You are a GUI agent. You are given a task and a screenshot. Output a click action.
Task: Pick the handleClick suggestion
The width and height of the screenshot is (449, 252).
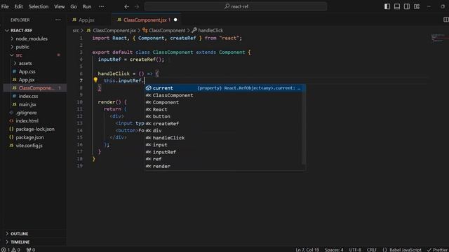[x=224, y=138]
